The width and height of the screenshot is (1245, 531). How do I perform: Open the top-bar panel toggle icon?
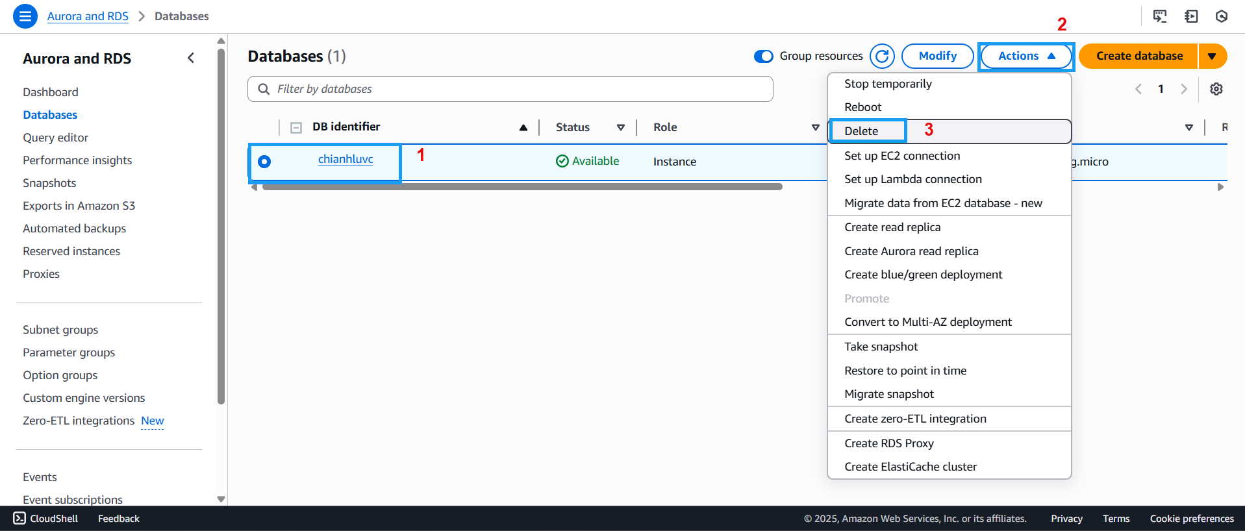[x=1191, y=16]
